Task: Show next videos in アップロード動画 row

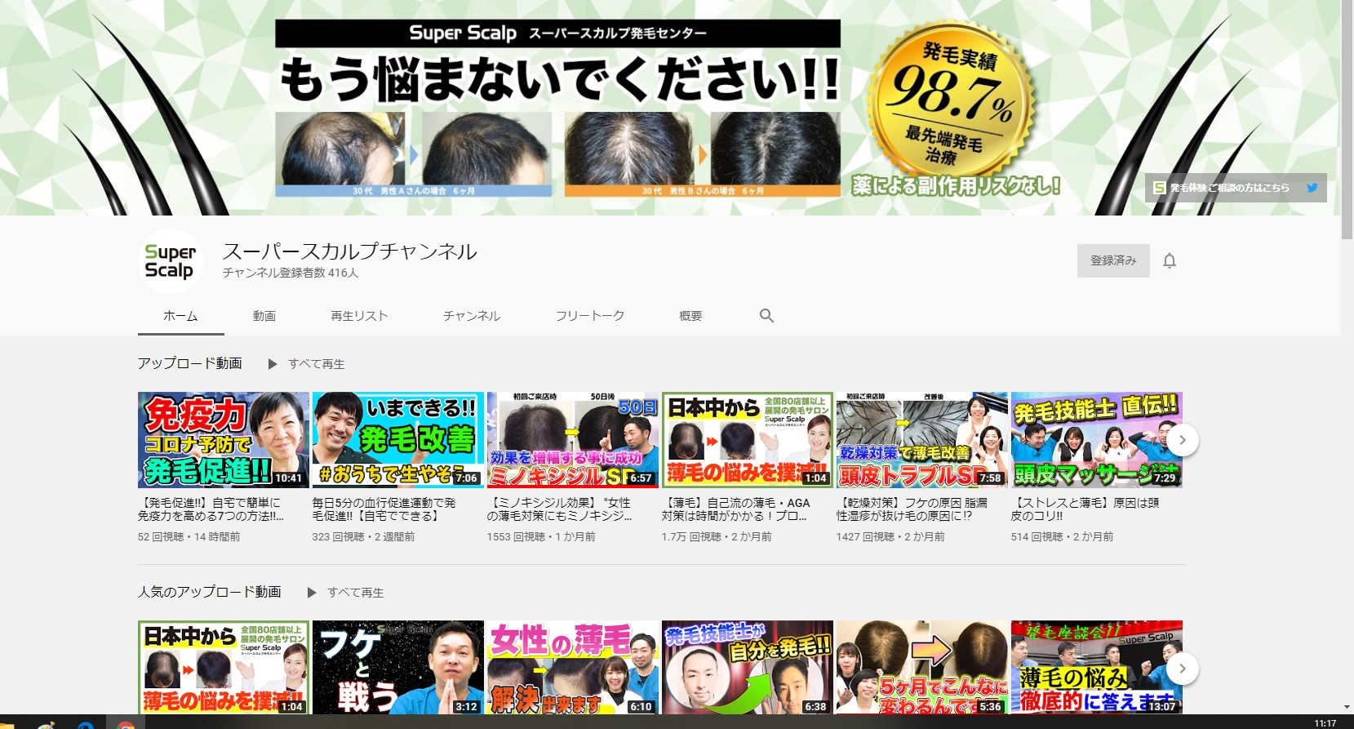Action: point(1182,440)
